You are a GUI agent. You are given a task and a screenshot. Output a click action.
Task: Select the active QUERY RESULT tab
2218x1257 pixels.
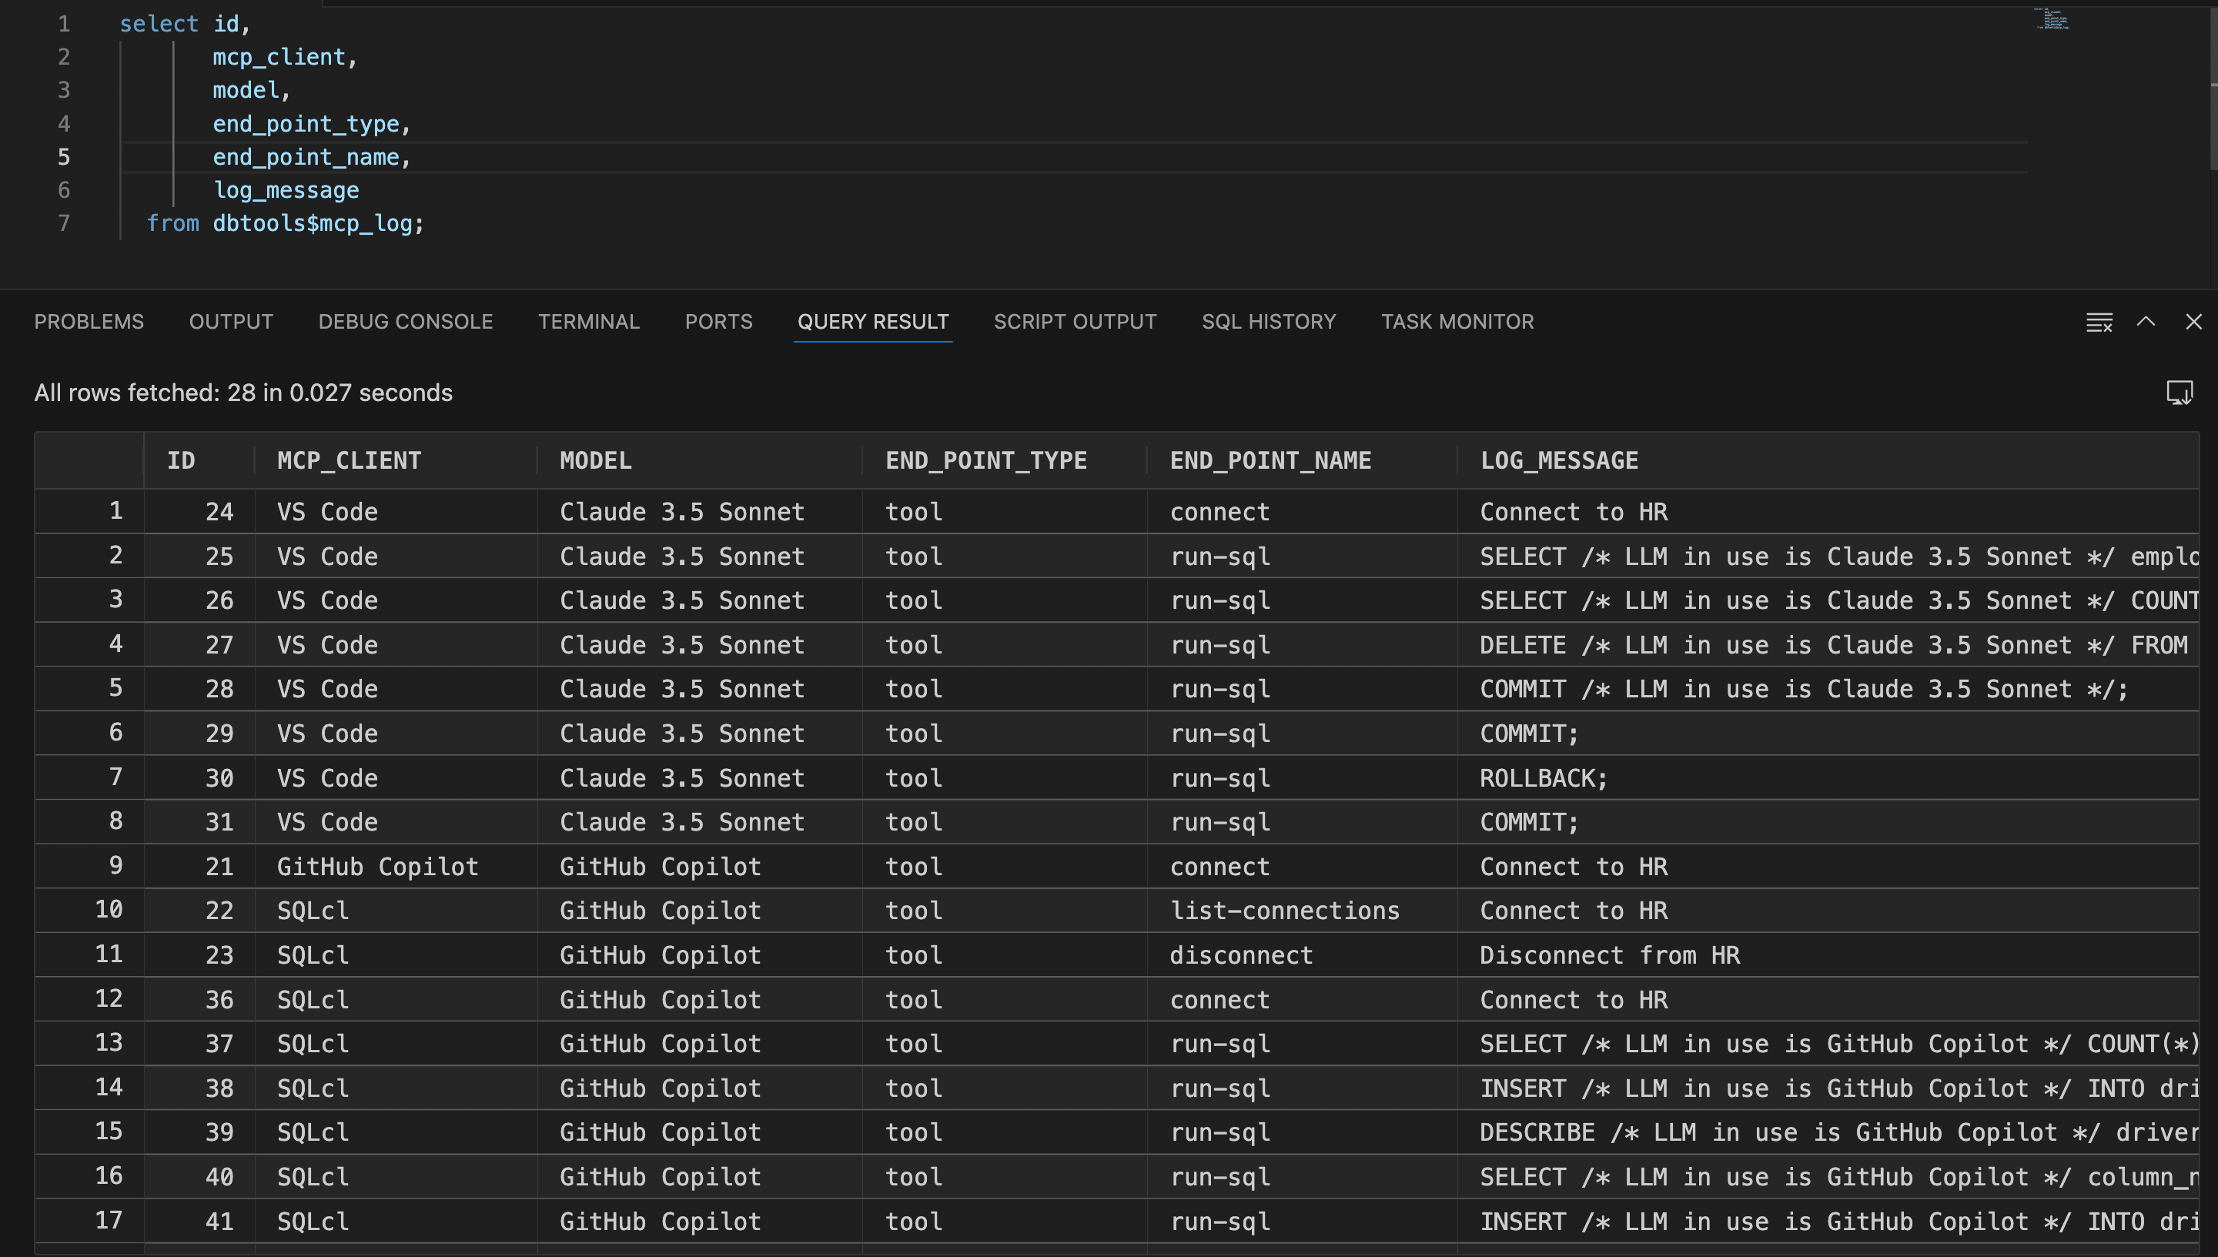[x=873, y=321]
